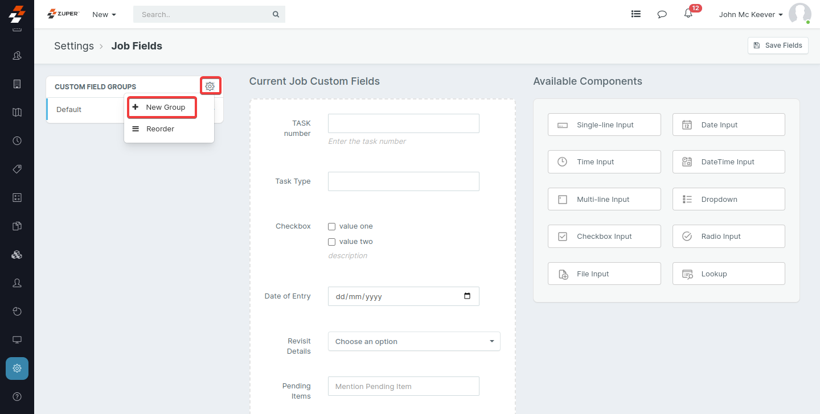Image resolution: width=820 pixels, height=414 pixels.
Task: Go to Settings breadcrumb link
Action: (x=74, y=46)
